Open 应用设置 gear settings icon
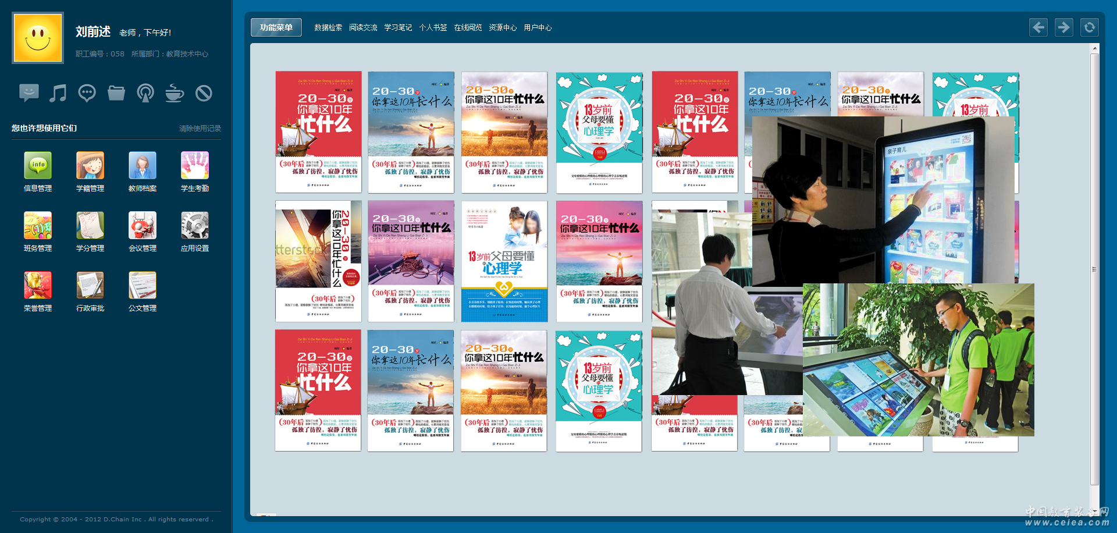This screenshot has width=1117, height=533. tap(195, 226)
